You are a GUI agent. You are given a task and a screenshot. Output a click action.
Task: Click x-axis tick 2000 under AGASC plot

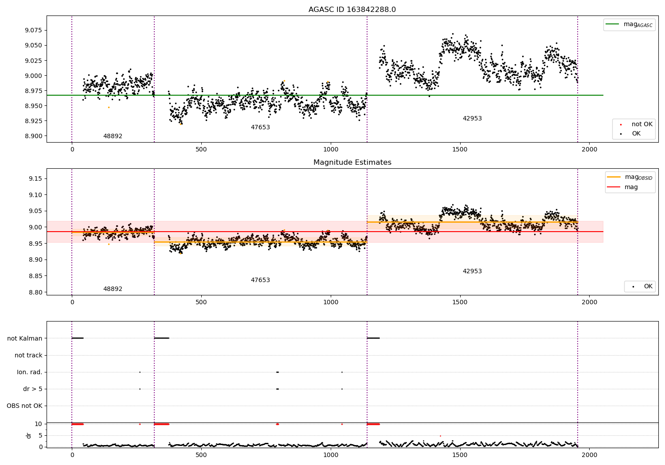point(589,150)
